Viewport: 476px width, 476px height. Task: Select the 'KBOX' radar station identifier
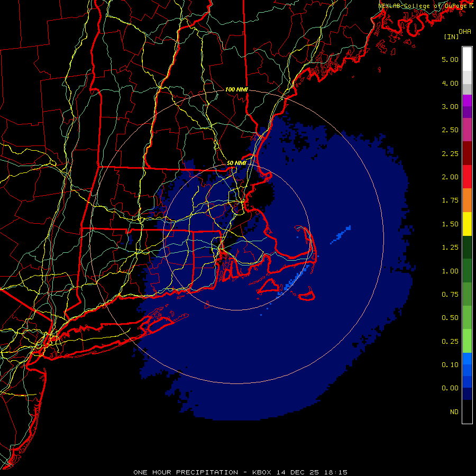click(262, 472)
